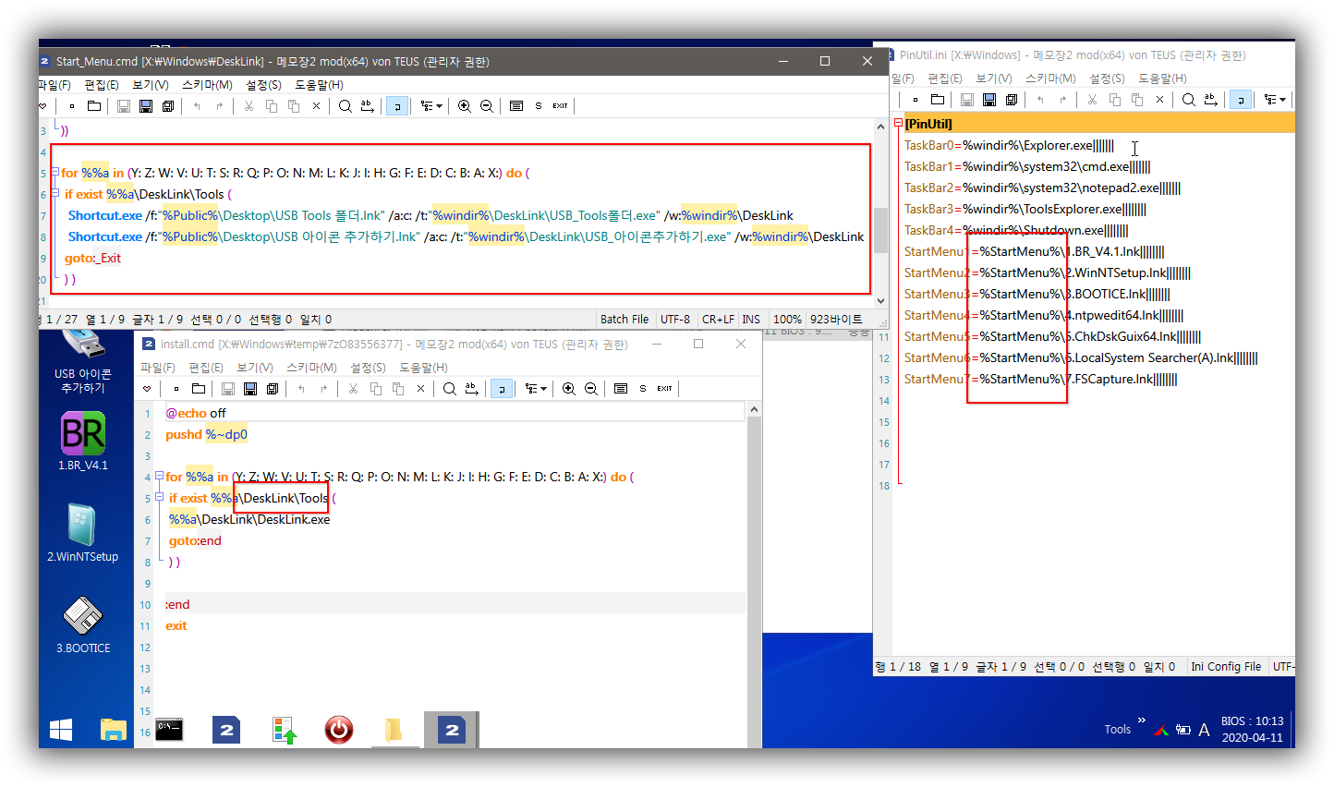
Task: Click Replace icon in PinUtil.ini toolbar
Action: pyautogui.click(x=1210, y=100)
